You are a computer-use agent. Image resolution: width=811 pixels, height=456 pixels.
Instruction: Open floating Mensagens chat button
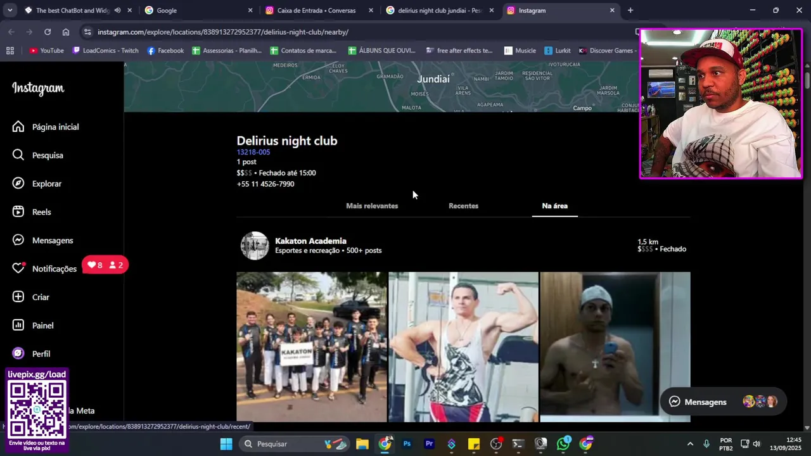point(723,402)
